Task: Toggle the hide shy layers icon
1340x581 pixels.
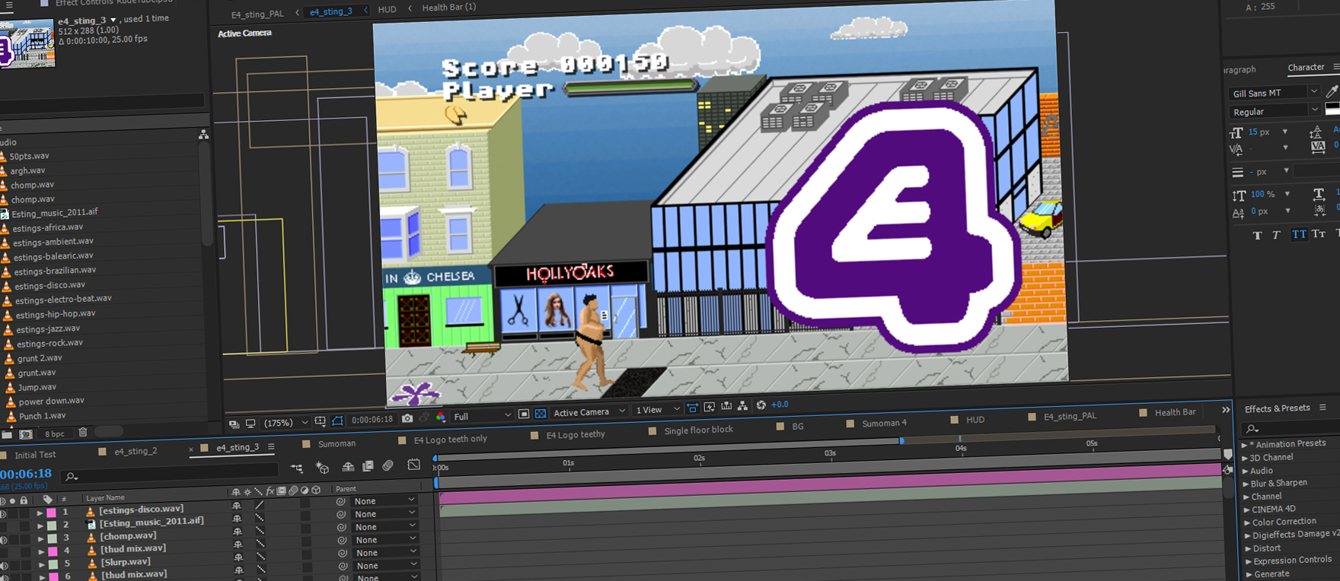Action: (348, 466)
